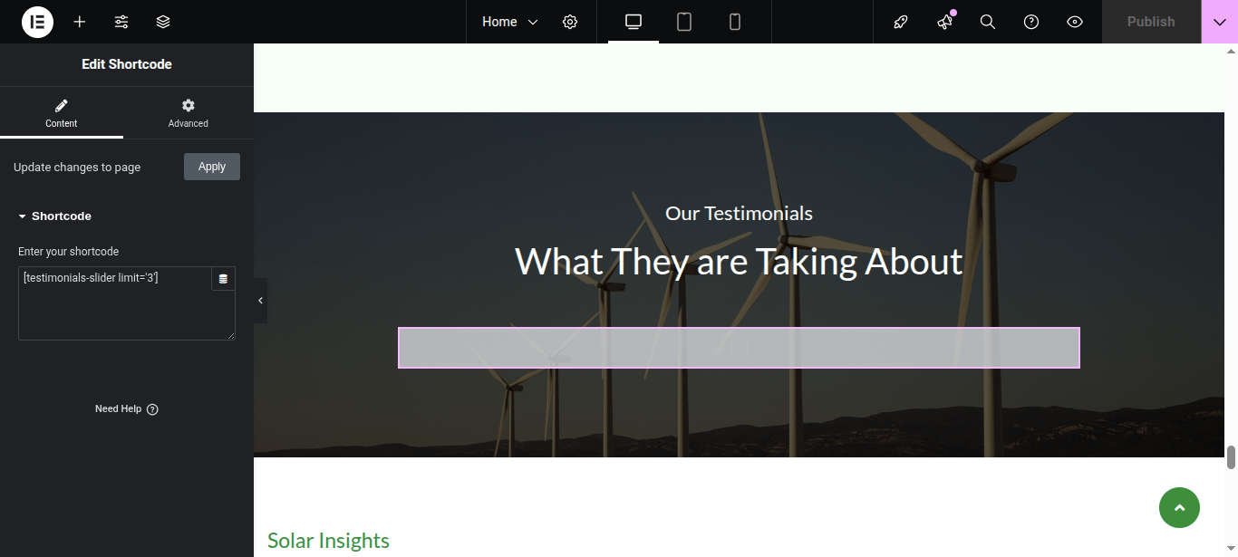Toggle preview changes eye icon
Screen dimensions: 1238x557
(x=1075, y=22)
